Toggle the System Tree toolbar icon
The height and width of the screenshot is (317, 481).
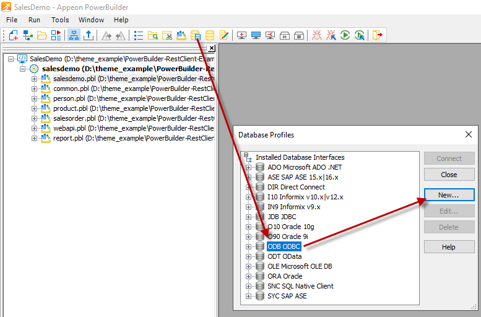click(x=74, y=35)
